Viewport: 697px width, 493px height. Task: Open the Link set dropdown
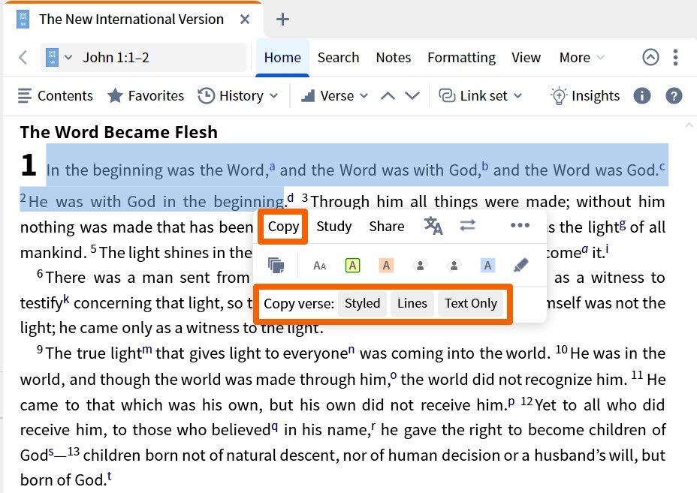pos(480,95)
